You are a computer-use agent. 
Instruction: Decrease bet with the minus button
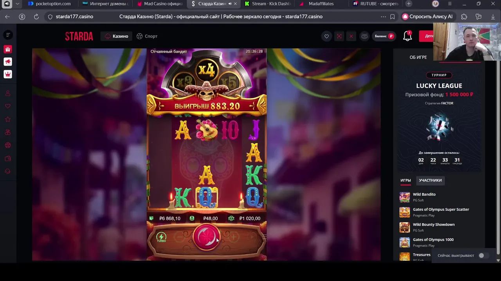click(180, 237)
